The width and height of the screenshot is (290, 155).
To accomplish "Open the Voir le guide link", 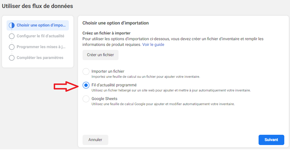I will [153, 44].
